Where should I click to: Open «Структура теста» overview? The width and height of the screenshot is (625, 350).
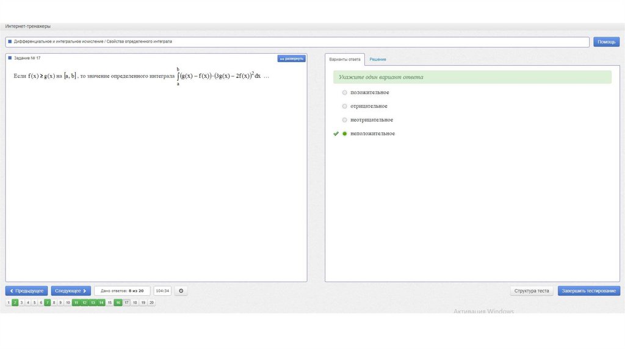pos(532,291)
